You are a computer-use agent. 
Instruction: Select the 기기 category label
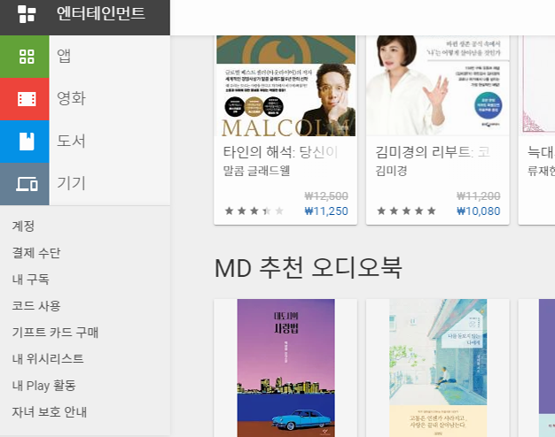[71, 183]
